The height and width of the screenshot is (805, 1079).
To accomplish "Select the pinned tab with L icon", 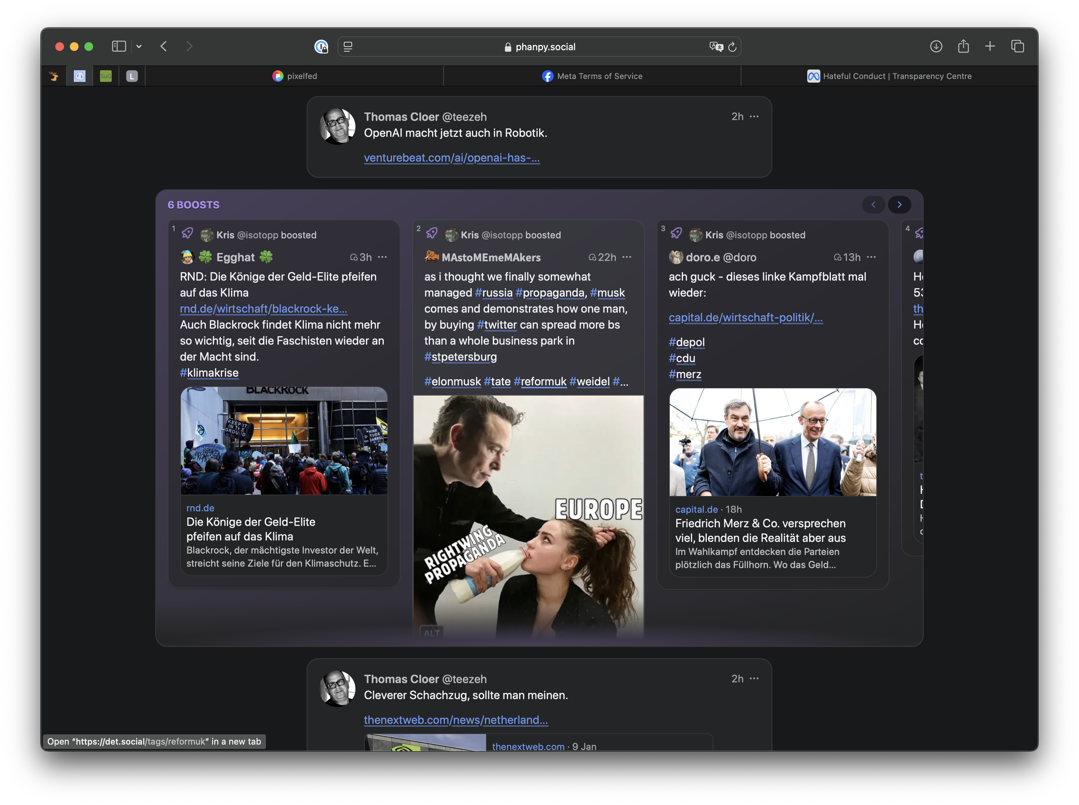I will pyautogui.click(x=132, y=76).
